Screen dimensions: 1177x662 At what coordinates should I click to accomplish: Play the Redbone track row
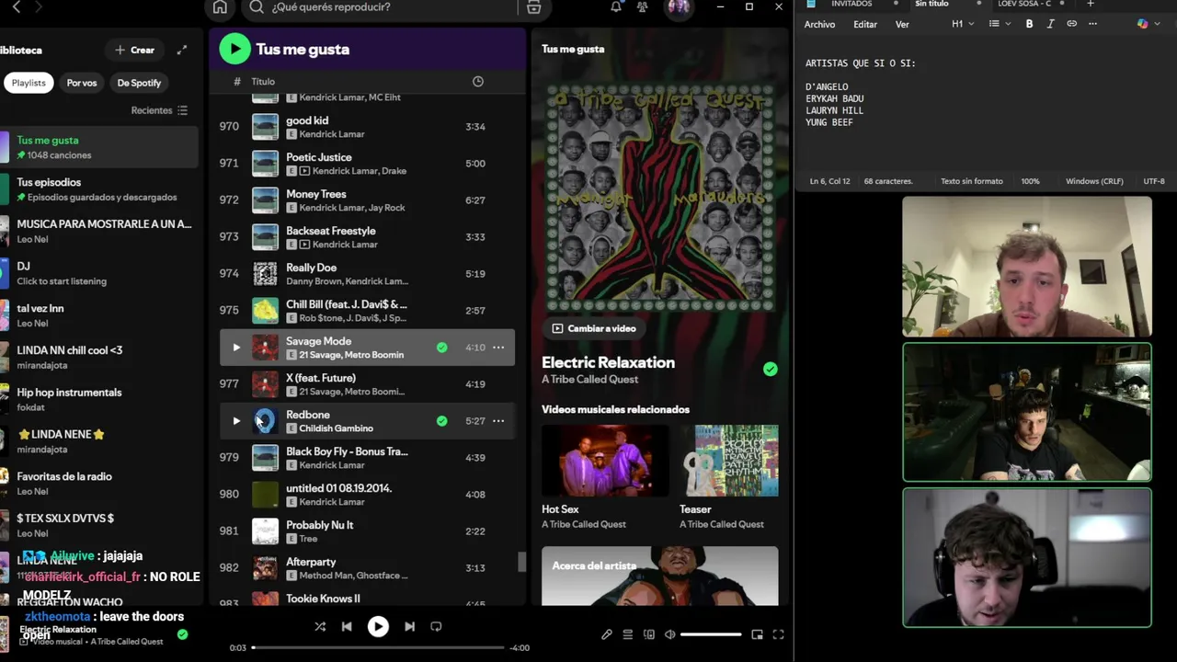click(236, 421)
